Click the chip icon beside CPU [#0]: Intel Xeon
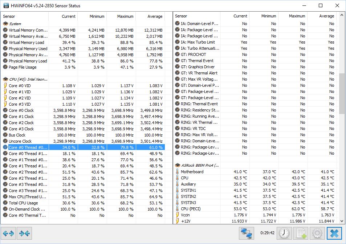Viewport: 346px width, 244px height. coord(5,79)
